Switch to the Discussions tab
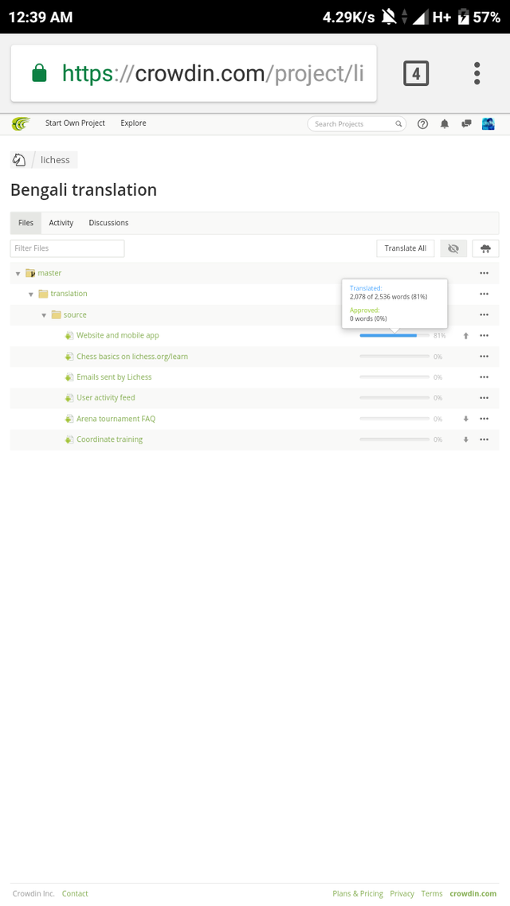Screen dimensions: 510x906 (x=108, y=223)
